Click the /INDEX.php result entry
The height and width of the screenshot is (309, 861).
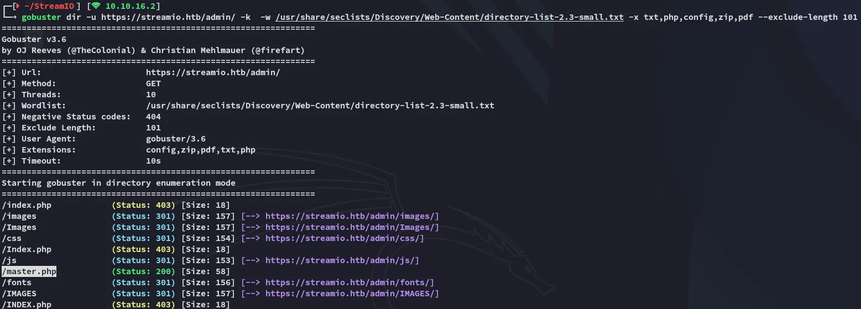pyautogui.click(x=27, y=305)
